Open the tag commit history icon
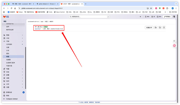Image resolution: width=180 pixels, height=105 pixels. pos(160,27)
